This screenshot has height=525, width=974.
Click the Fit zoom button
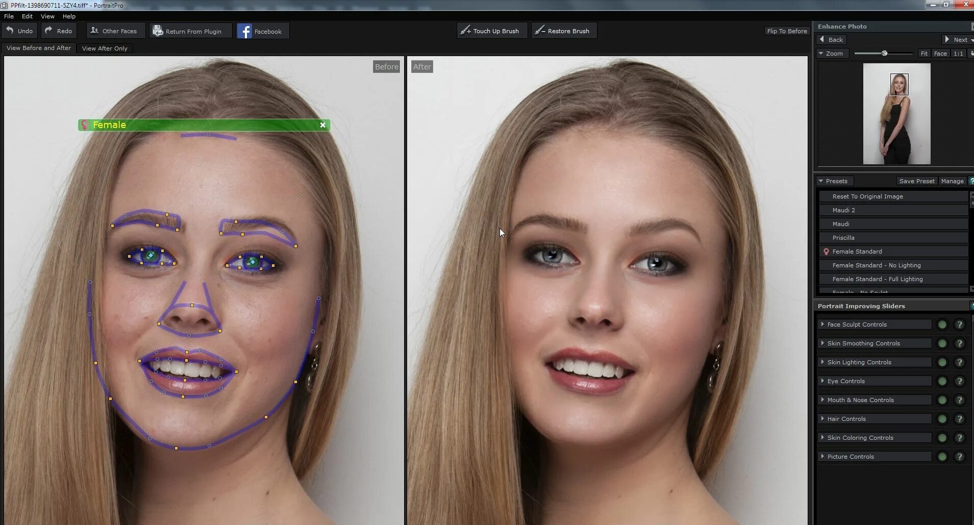924,54
